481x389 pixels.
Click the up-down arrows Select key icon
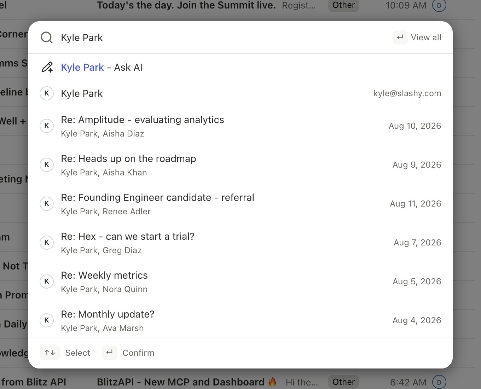pyautogui.click(x=50, y=353)
